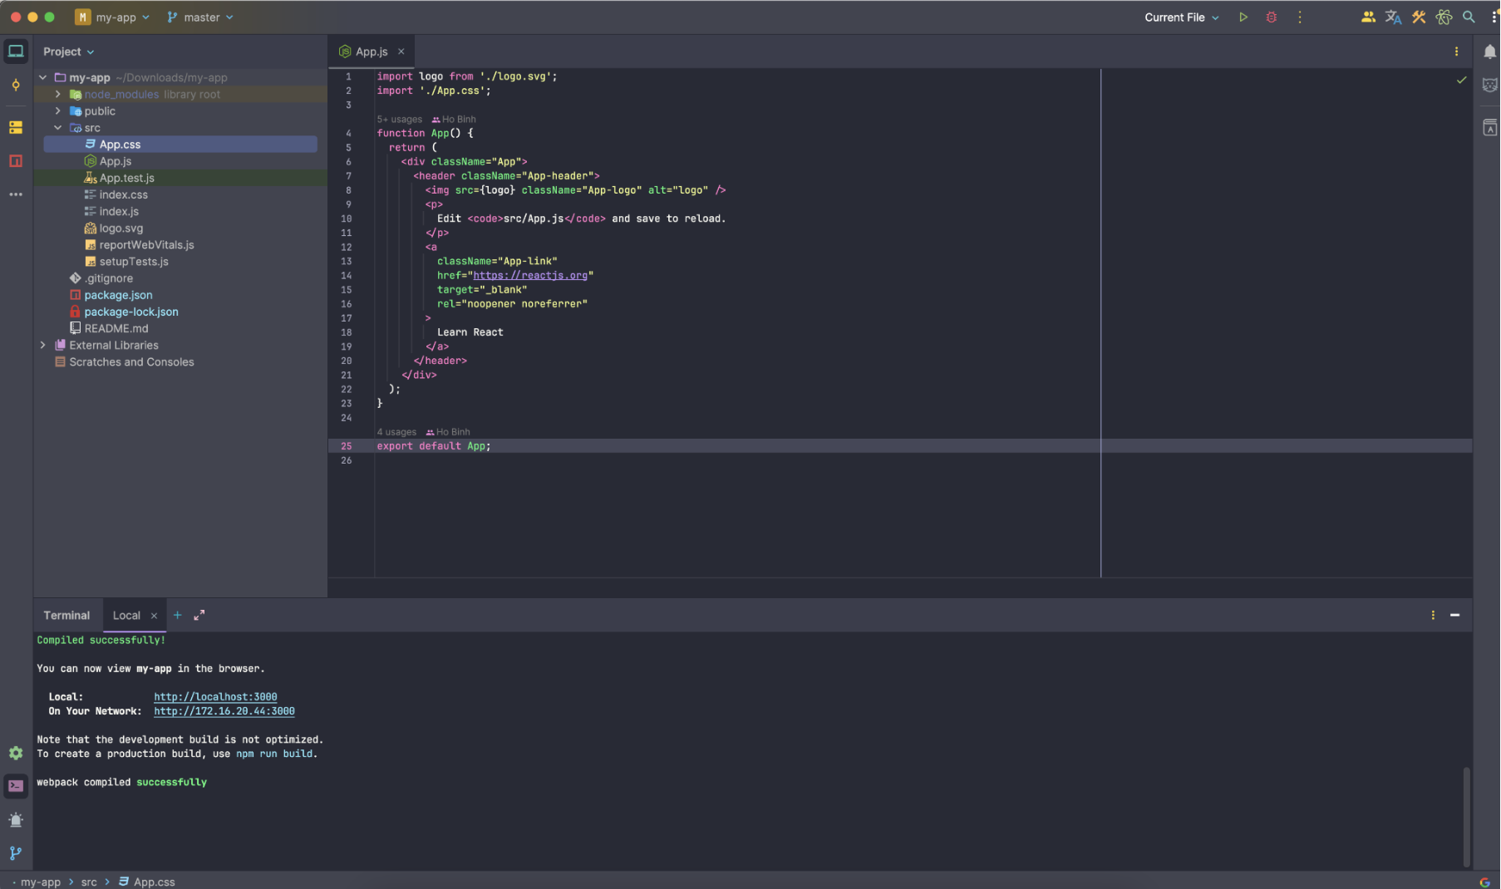Click the Google icon in status bar
The height and width of the screenshot is (889, 1501).
[x=1484, y=882]
